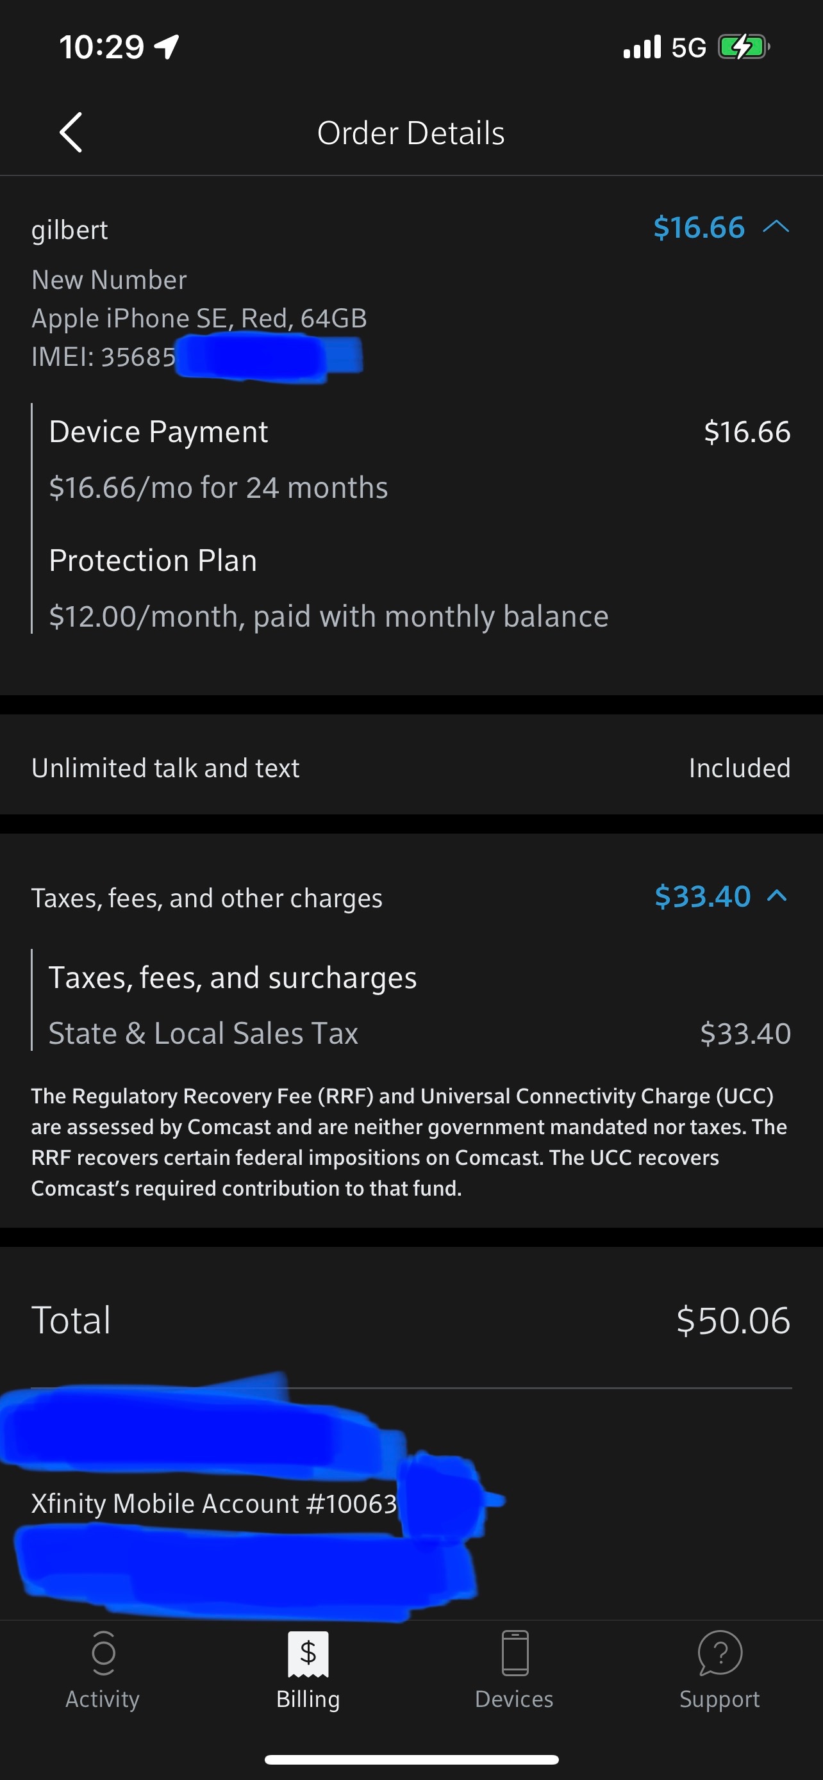Tap the Order Details title
Image resolution: width=823 pixels, height=1780 pixels.
coord(411,133)
